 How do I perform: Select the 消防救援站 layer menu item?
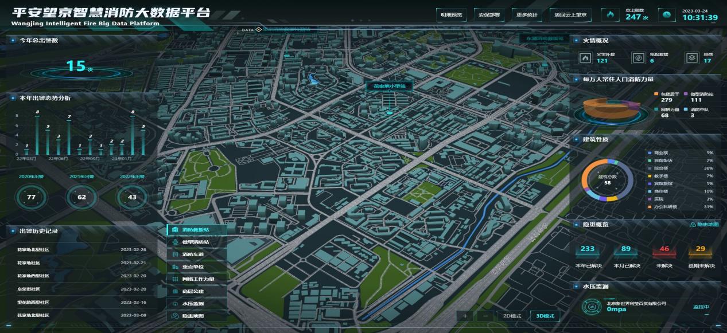197,229
